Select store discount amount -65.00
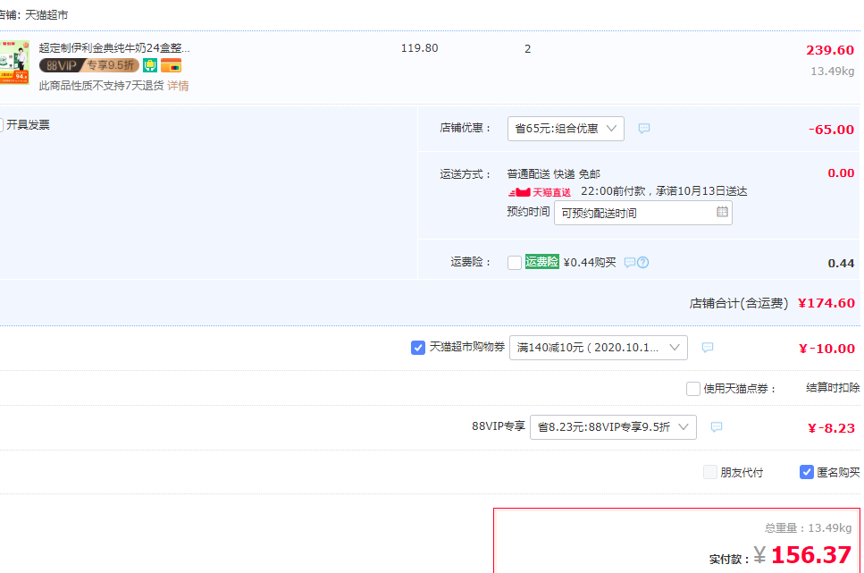 point(831,130)
